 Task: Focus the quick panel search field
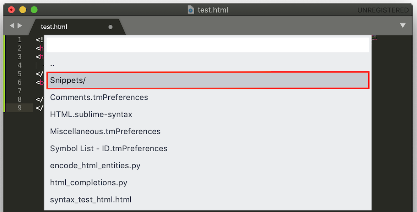coord(208,45)
